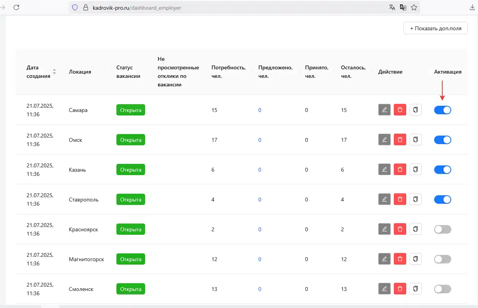Bookmark this page with star icon
Viewport: 478px width, 308px height.
(x=414, y=7)
